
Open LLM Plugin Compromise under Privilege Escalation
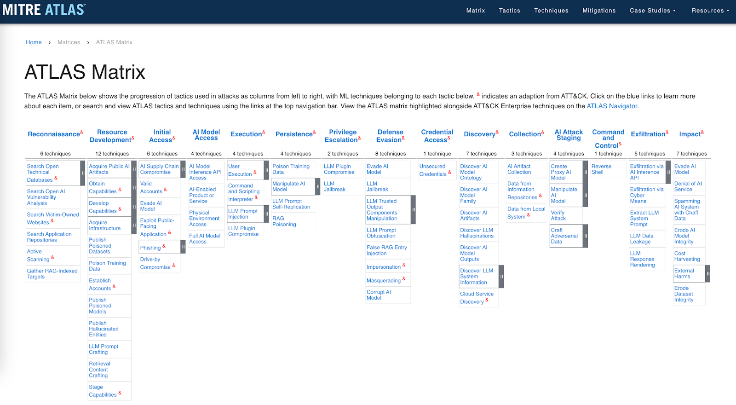click(x=339, y=169)
